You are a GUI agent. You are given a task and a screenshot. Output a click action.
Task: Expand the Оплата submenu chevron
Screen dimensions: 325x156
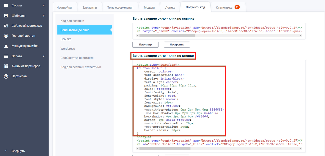click(x=43, y=56)
